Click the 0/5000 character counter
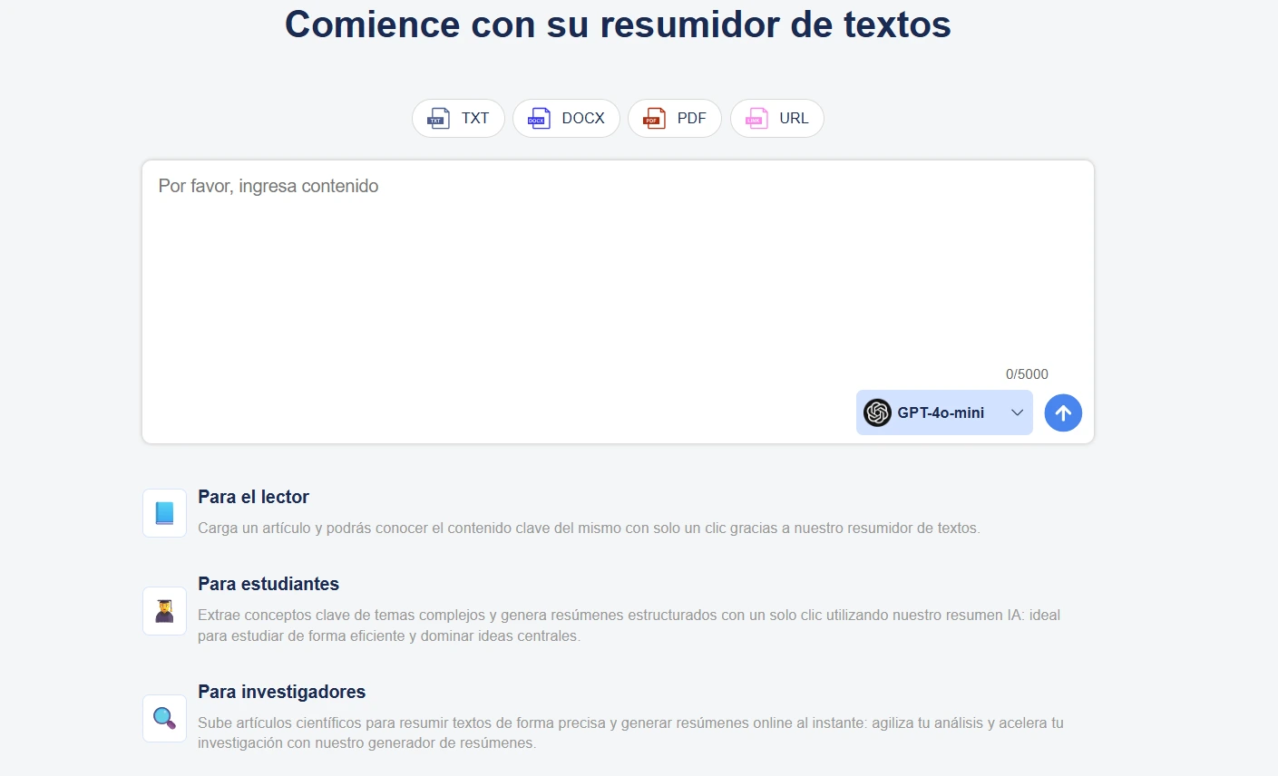The width and height of the screenshot is (1278, 776). [1027, 374]
